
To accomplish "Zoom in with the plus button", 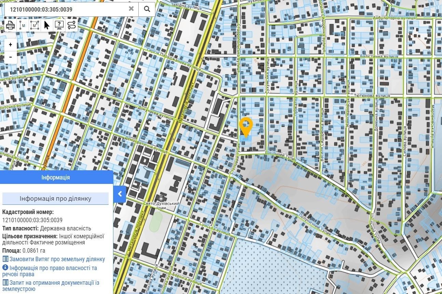I will [x=11, y=45].
